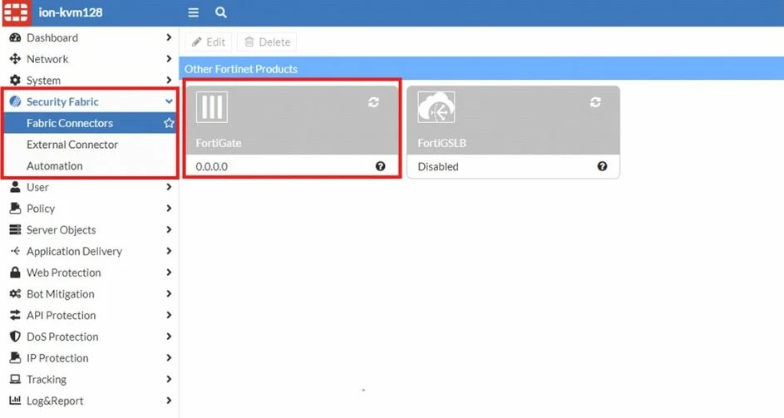Click the Log&Report chart icon
784x418 pixels.
click(16, 400)
